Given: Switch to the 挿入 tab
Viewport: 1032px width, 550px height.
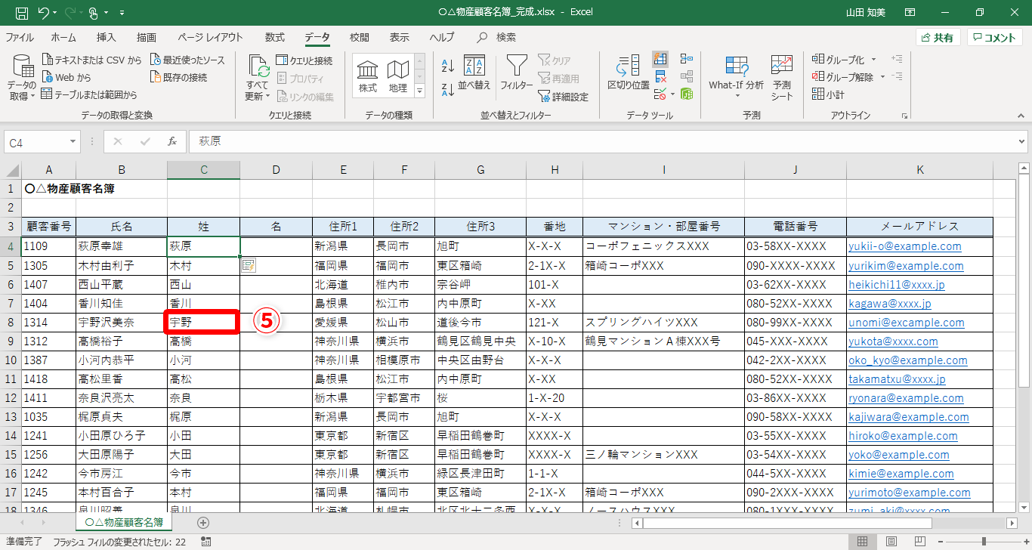Looking at the screenshot, I should (107, 38).
